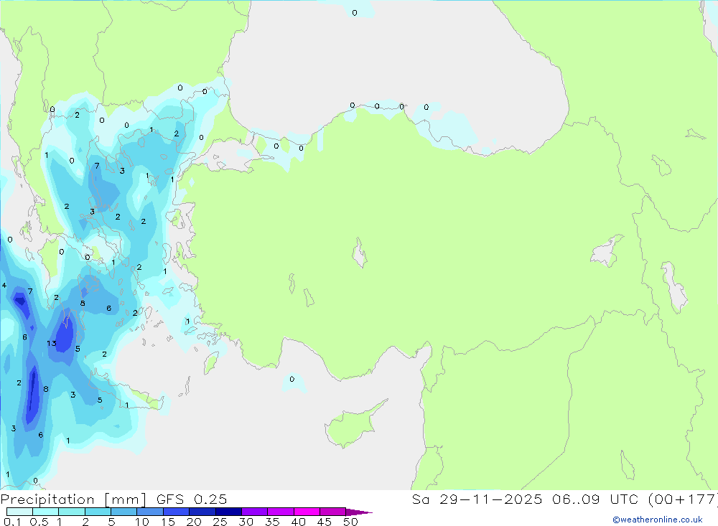Click the '50' legend scale label

(351, 522)
